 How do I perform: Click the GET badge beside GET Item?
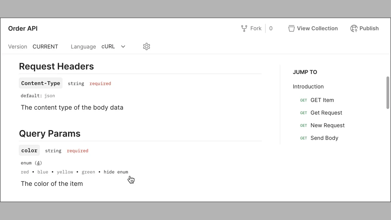click(304, 100)
